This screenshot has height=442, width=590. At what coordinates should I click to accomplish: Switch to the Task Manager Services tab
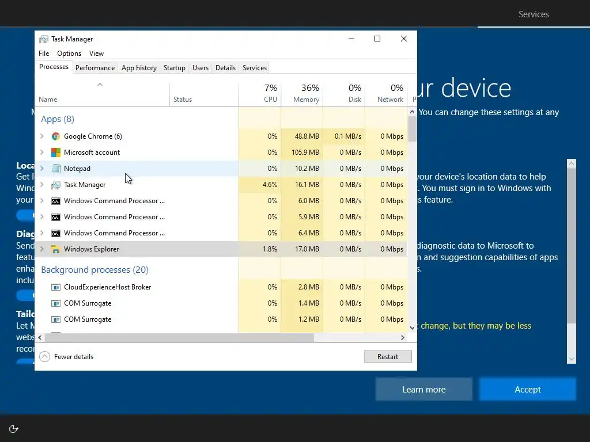[254, 68]
